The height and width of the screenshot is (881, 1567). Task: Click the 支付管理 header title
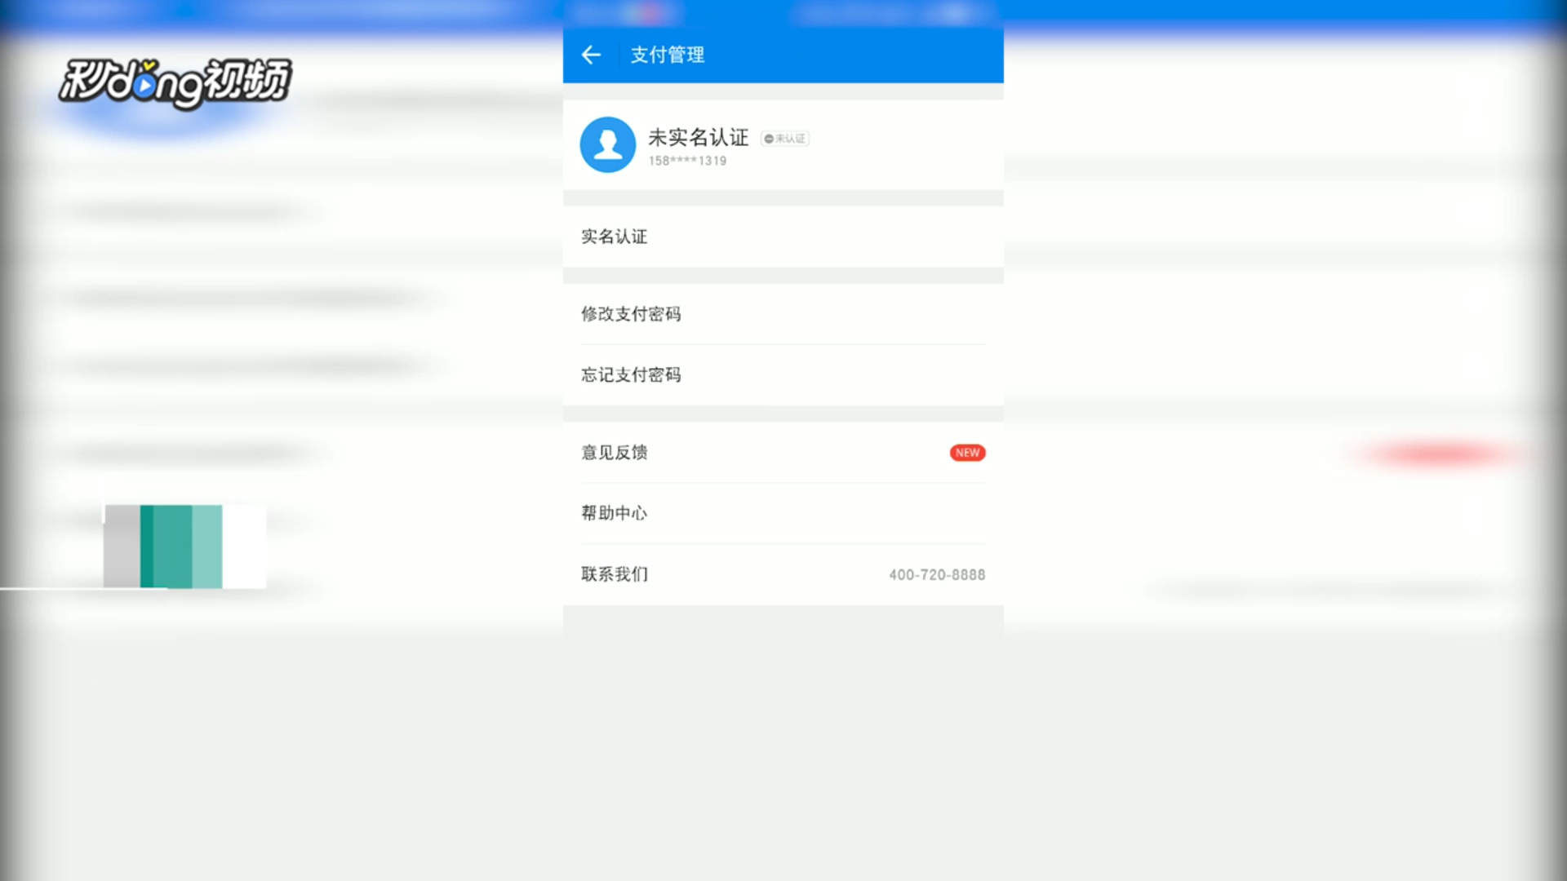(667, 55)
